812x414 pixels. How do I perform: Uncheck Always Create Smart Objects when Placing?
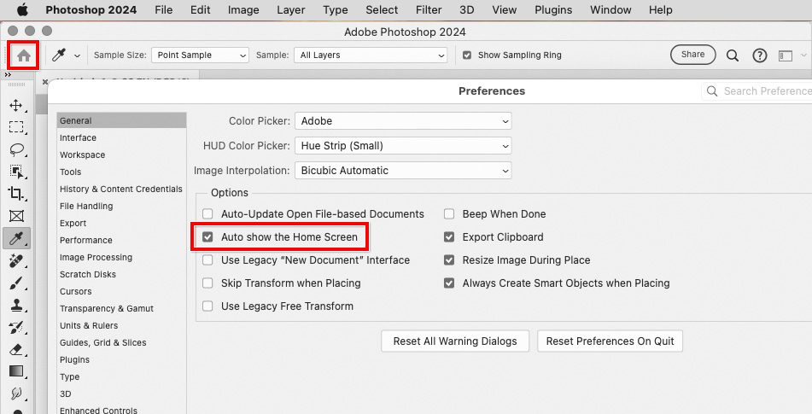tap(449, 283)
